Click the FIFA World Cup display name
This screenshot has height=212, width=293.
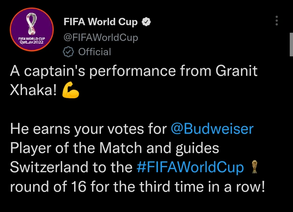(x=101, y=22)
